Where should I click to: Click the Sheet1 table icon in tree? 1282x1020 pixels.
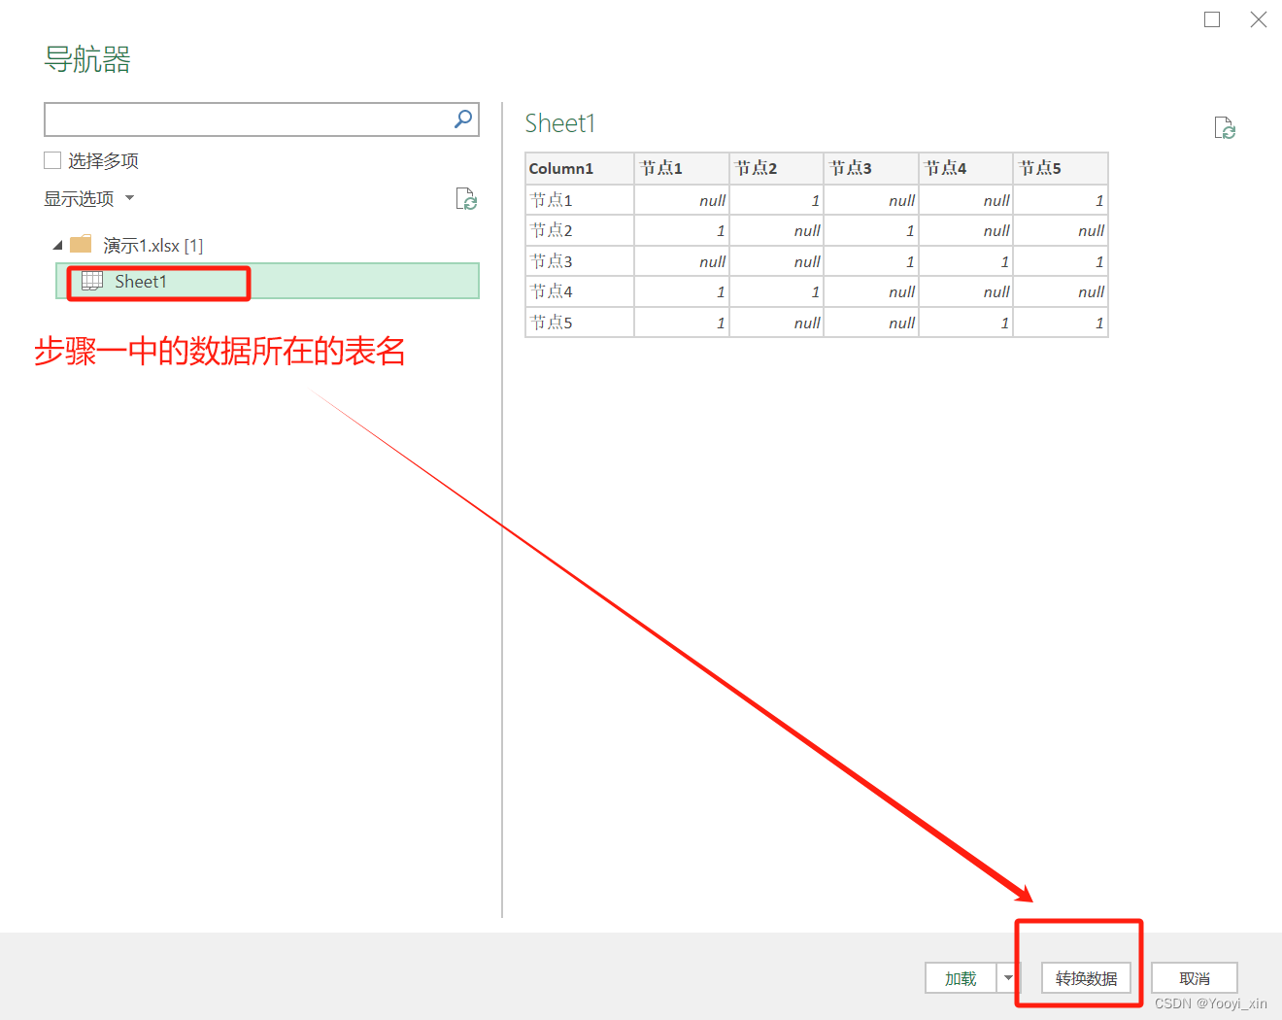(x=92, y=281)
